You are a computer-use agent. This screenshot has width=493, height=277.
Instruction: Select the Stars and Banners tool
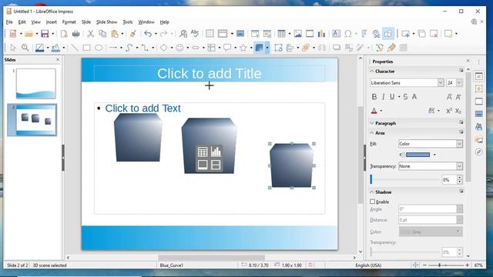(x=243, y=48)
